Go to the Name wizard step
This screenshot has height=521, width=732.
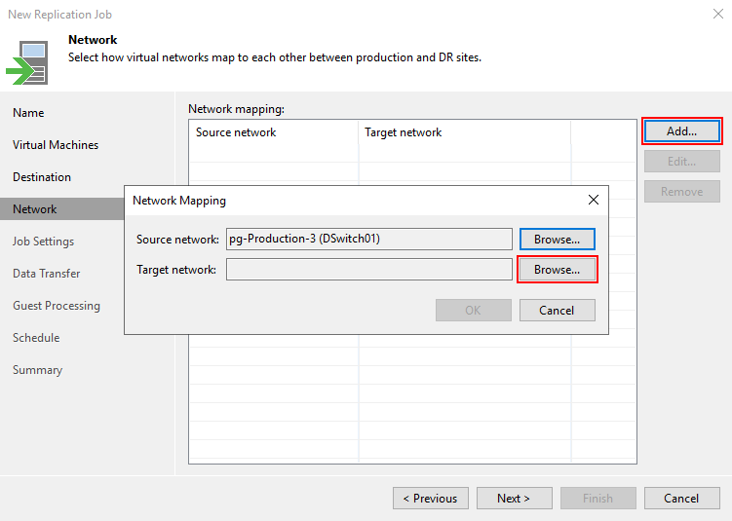pos(28,113)
